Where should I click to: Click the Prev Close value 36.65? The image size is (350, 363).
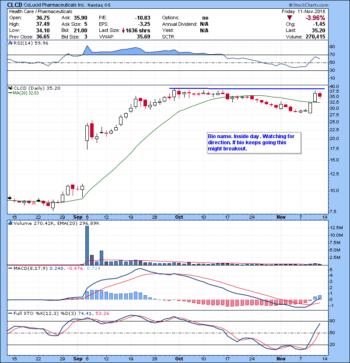click(43, 37)
